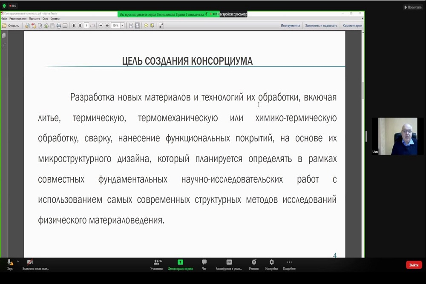The width and height of the screenshot is (426, 284).
Task: Open Инструменты panel link
Action: click(290, 26)
